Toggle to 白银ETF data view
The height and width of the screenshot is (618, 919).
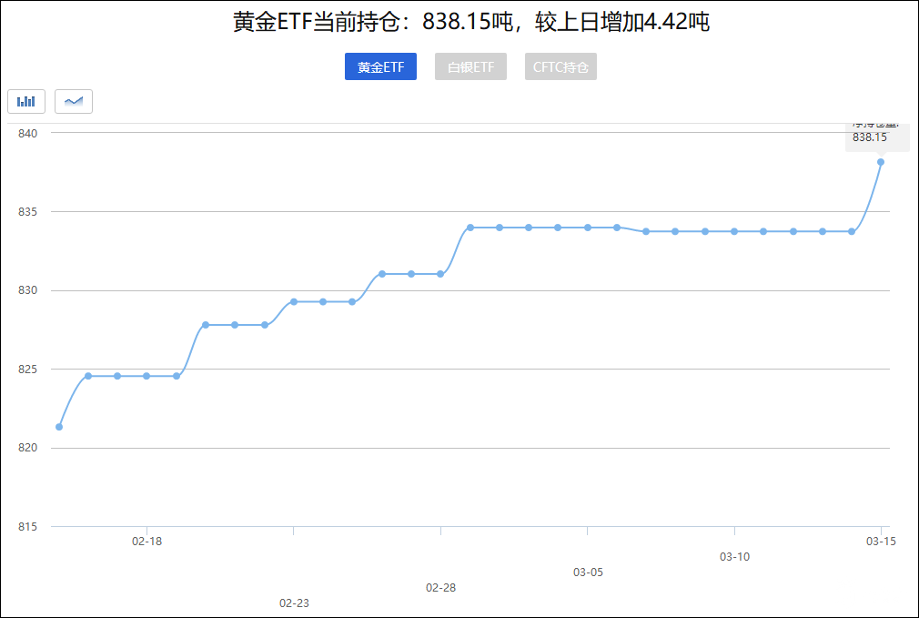click(470, 66)
